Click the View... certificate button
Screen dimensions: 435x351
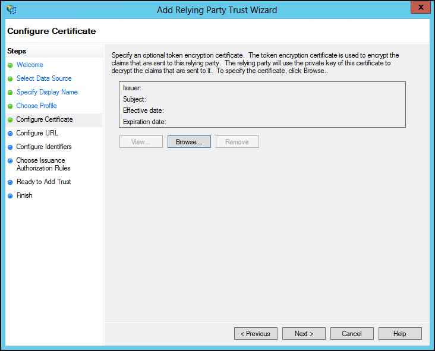tap(141, 142)
